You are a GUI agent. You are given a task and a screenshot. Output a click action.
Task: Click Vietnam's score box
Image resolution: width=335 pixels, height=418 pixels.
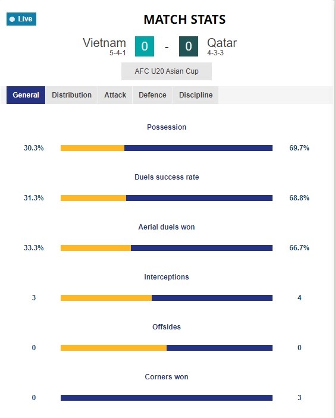tap(145, 46)
